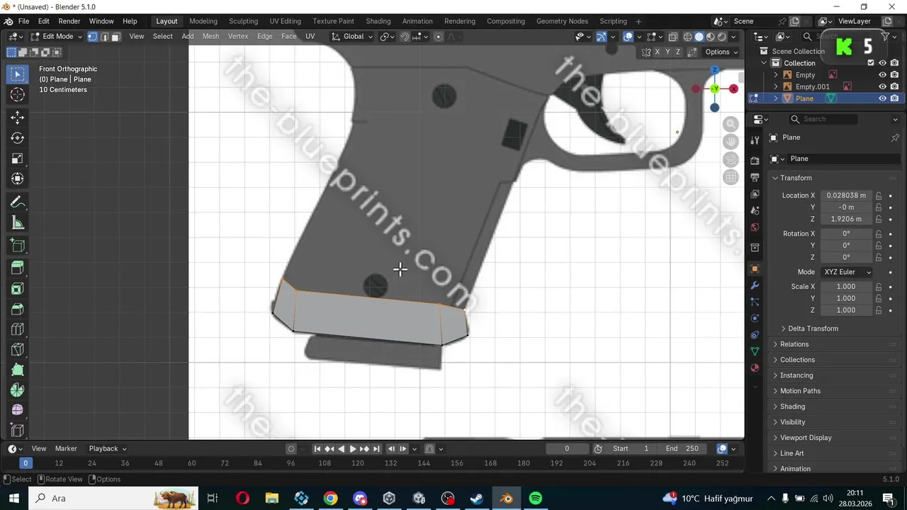Hide the Empty.001 object in viewport

point(883,86)
